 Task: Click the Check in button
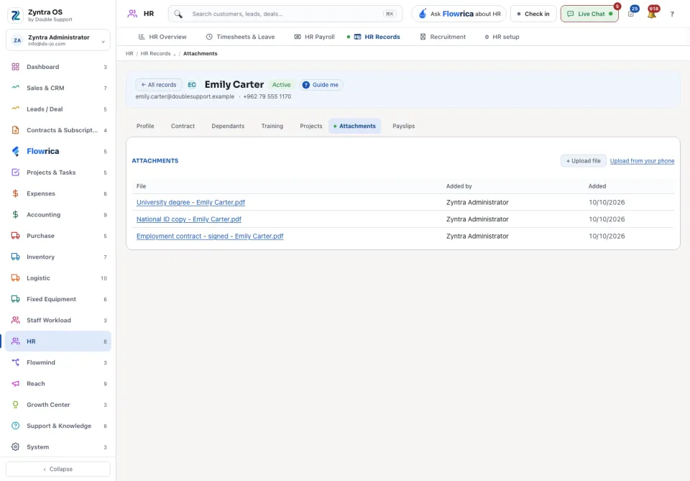click(x=533, y=14)
